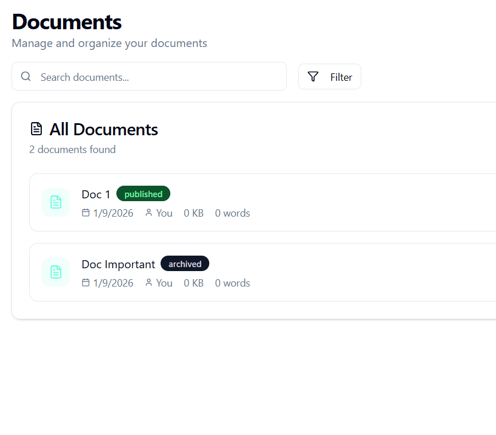The image size is (496, 435).
Task: Toggle the published status badge on Doc 1
Action: [x=143, y=194]
